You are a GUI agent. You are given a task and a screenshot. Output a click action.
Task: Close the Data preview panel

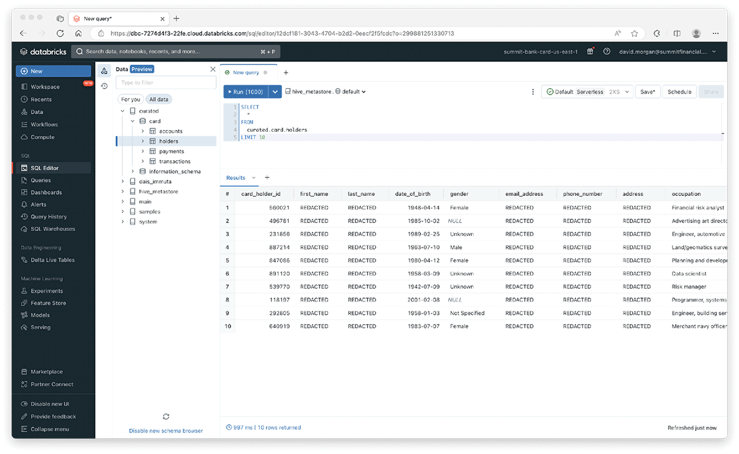(x=213, y=69)
